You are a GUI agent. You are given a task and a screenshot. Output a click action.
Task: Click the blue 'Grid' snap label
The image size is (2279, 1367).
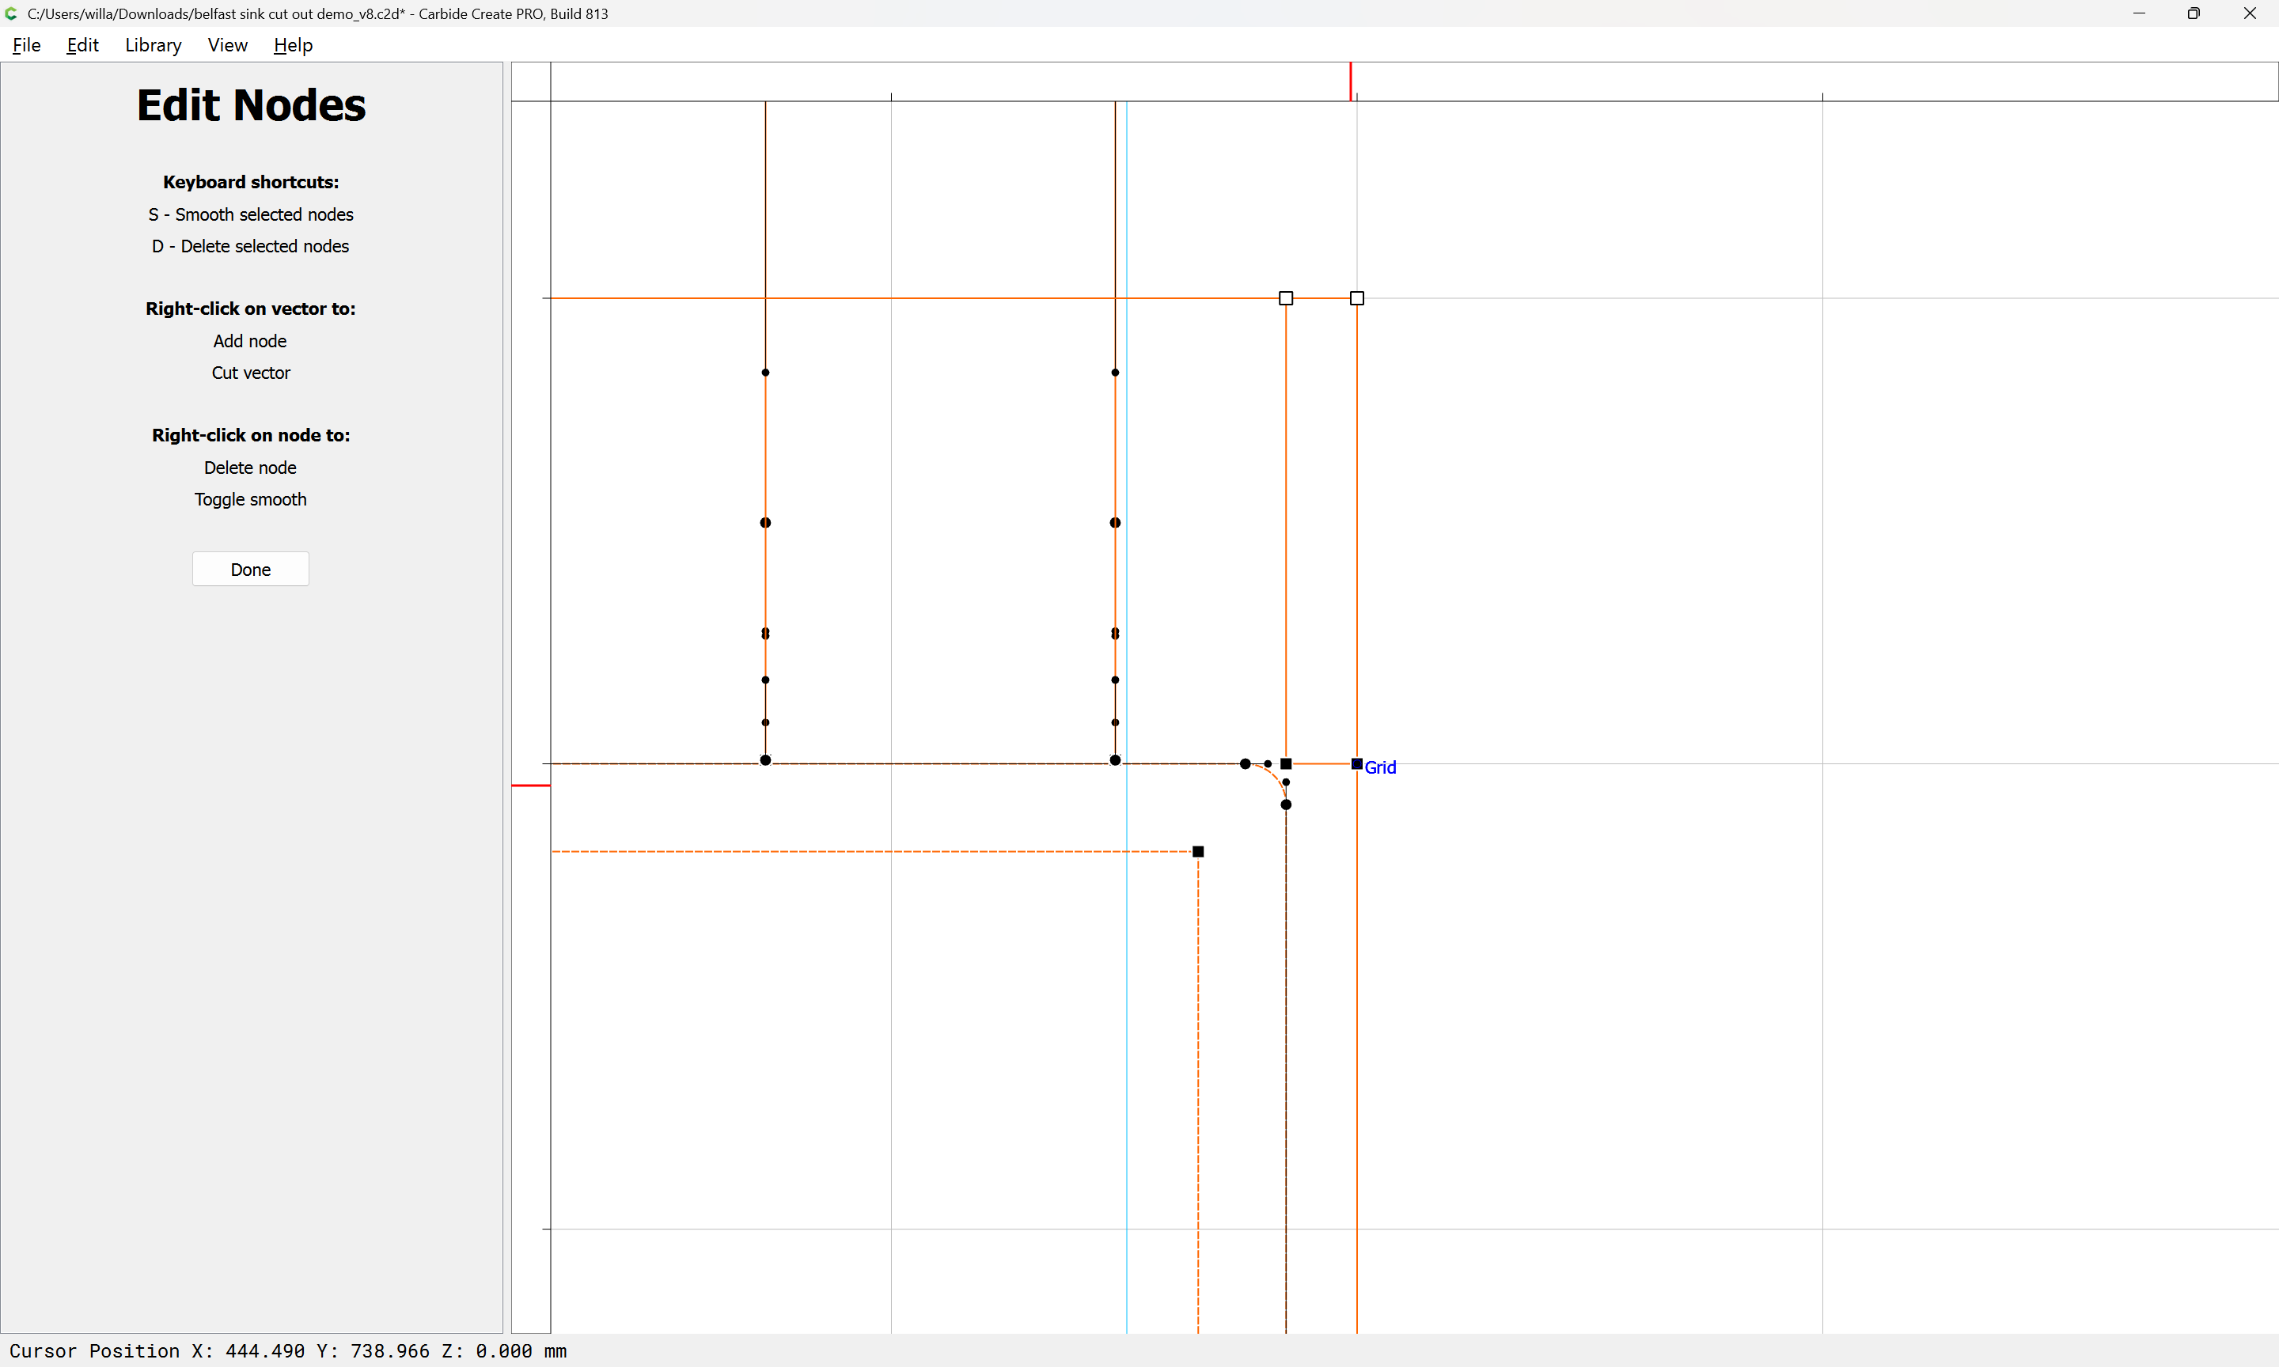coord(1380,767)
